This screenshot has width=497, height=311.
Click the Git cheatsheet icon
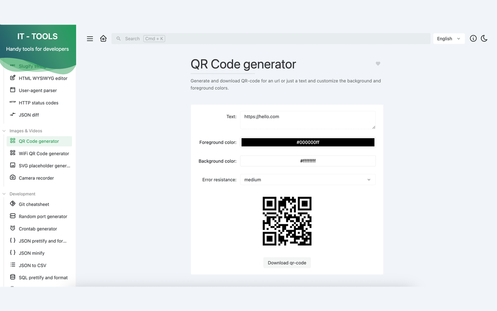point(13,204)
